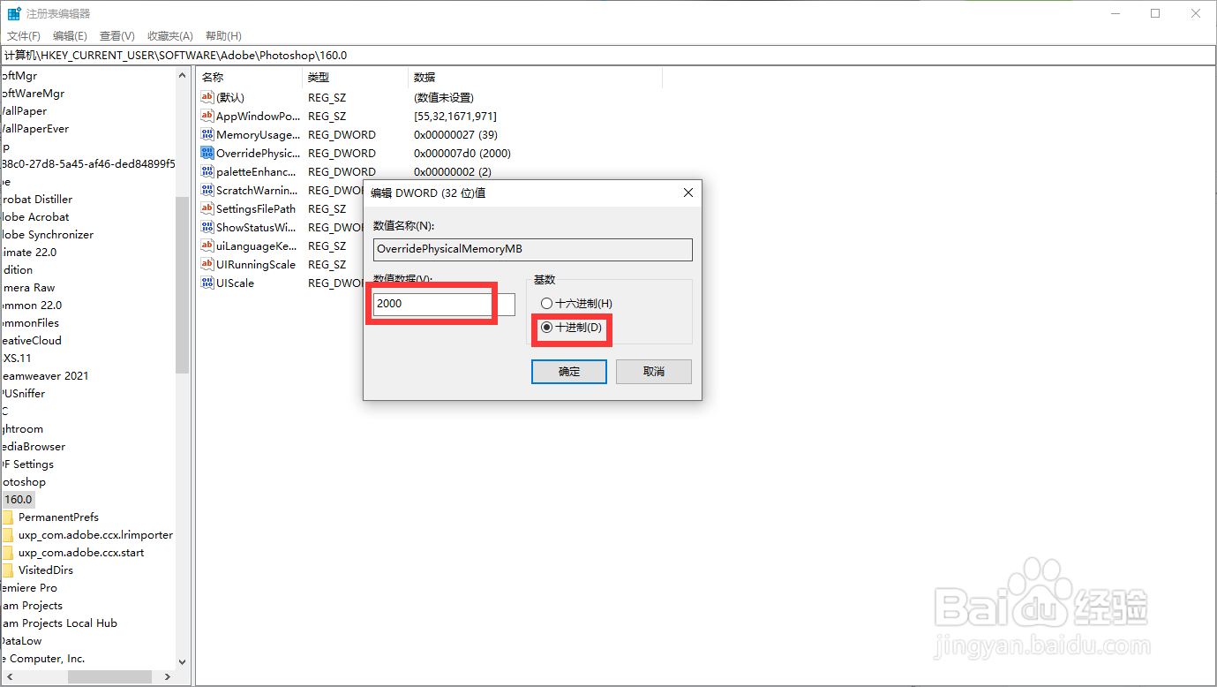Click the (默认) string value icon
The height and width of the screenshot is (687, 1217).
tap(207, 97)
